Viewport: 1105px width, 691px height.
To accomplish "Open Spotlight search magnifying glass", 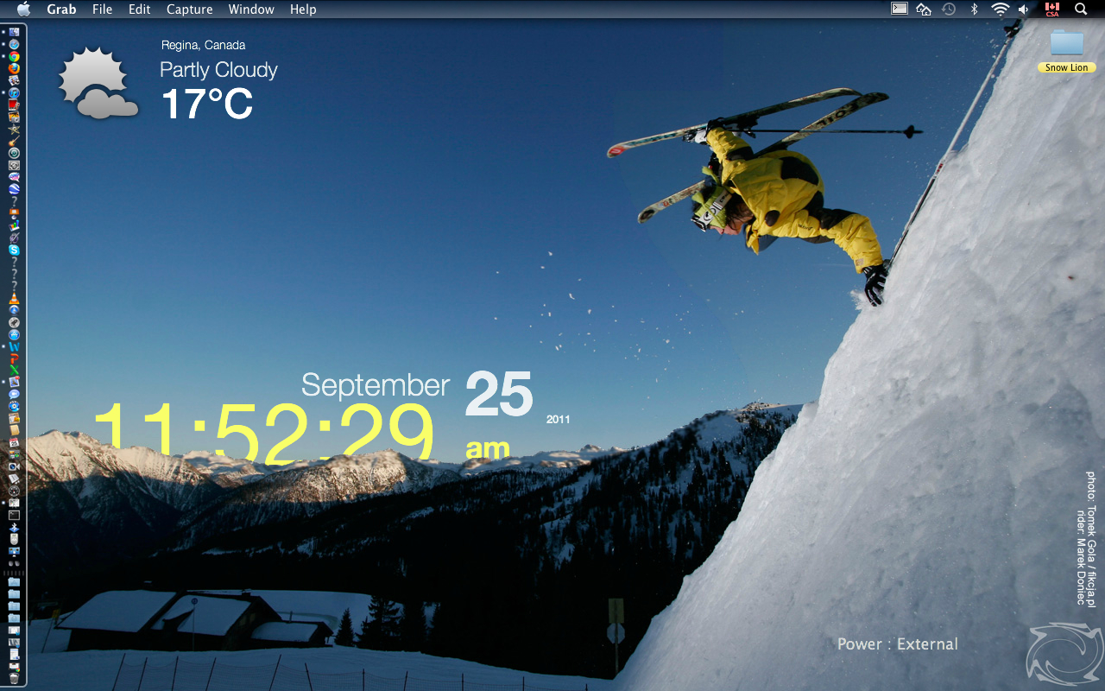I will pos(1080,10).
